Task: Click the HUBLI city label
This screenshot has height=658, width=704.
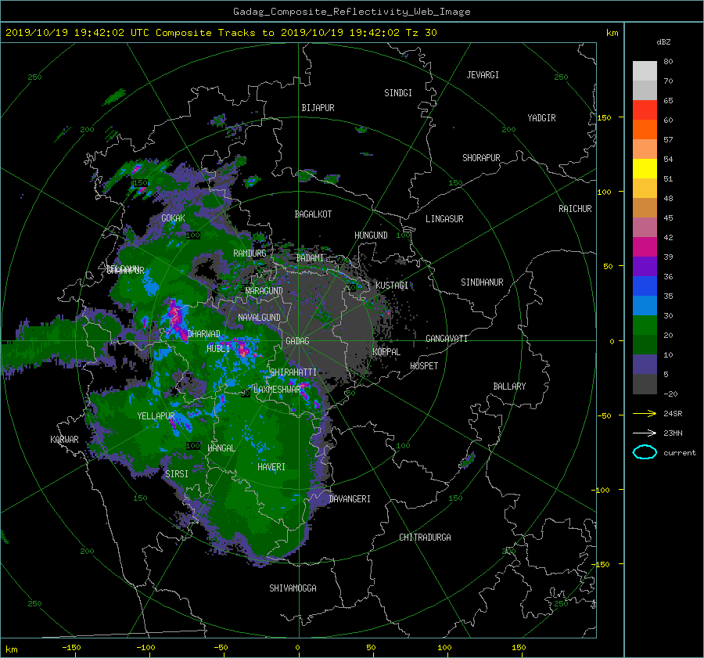Action: click(218, 348)
